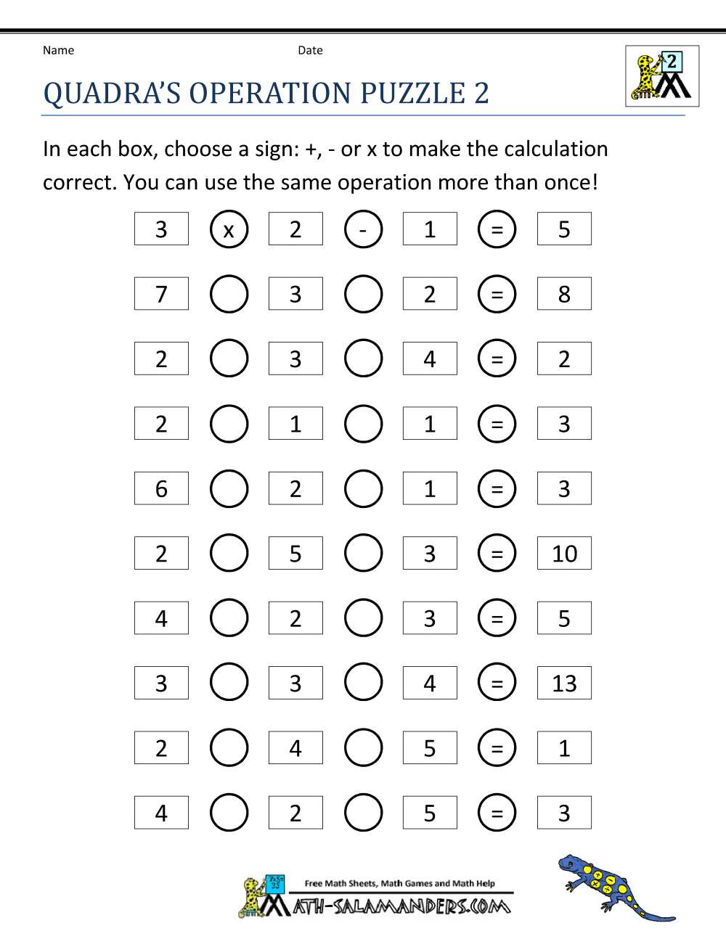Screen dimensions: 726x939
Task: Pick the empty circle between 2 and 1
Action: click(229, 424)
